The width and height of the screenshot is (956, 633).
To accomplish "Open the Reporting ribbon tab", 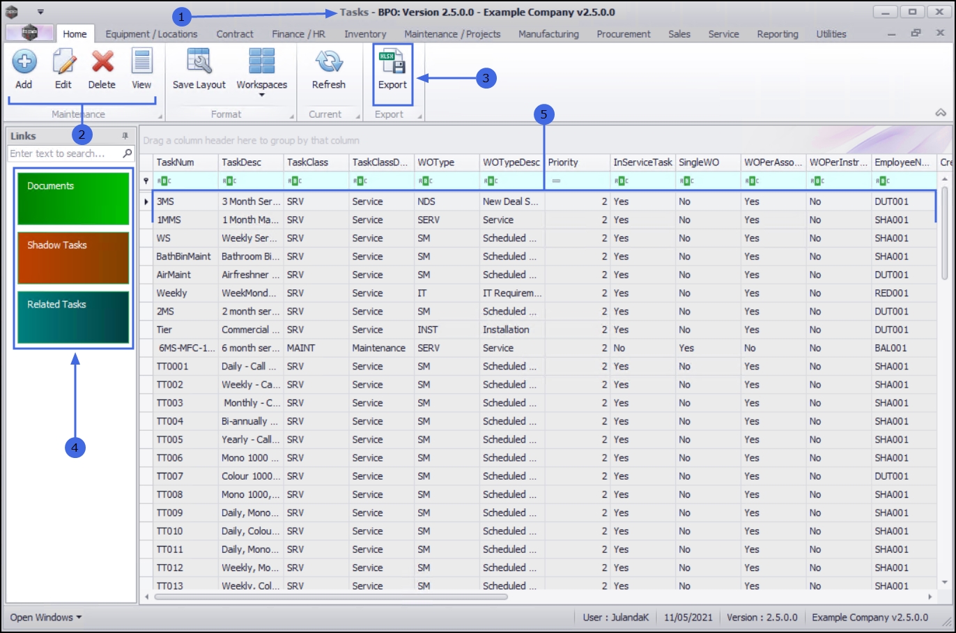I will click(x=778, y=34).
